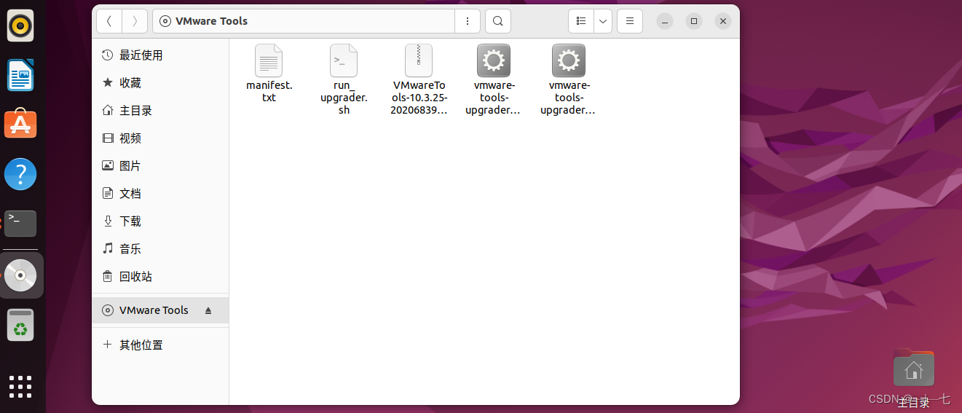This screenshot has height=413, width=962.
Task: Click the disc icon in the dock
Action: [x=20, y=275]
